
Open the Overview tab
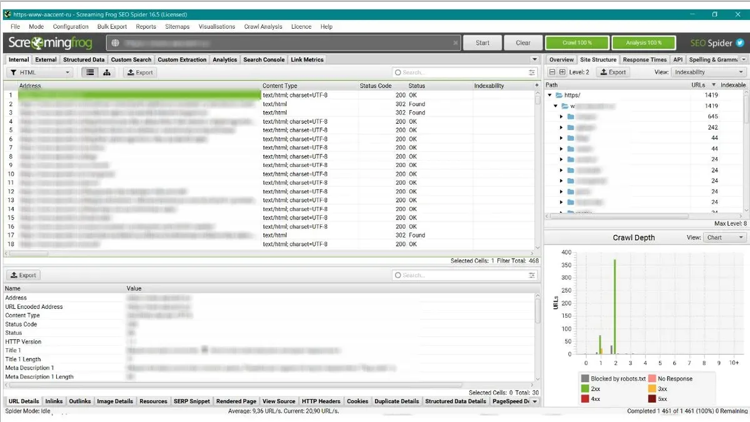point(561,59)
